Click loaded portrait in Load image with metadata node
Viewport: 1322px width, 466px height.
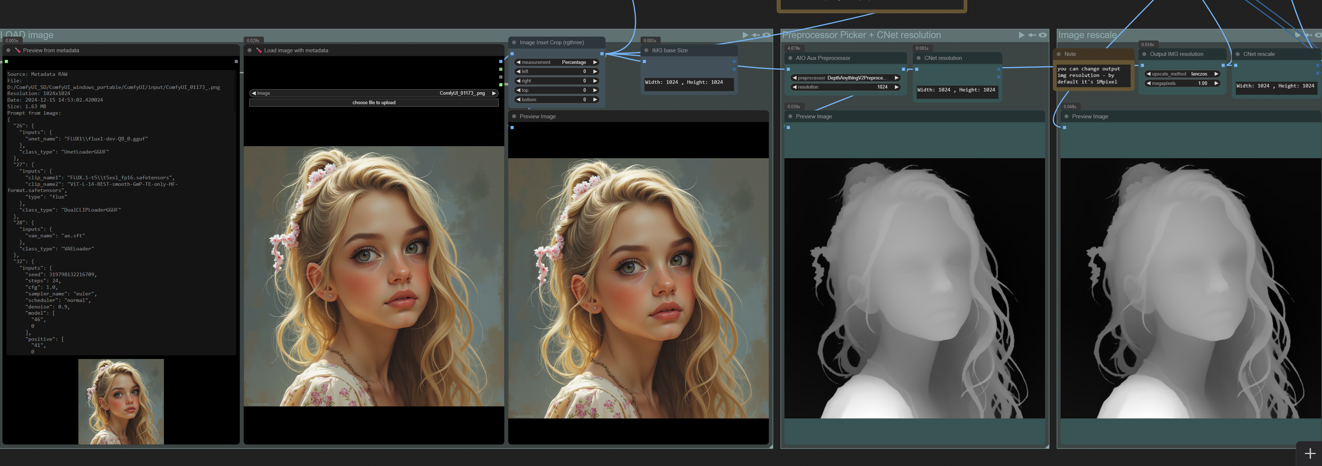374,276
